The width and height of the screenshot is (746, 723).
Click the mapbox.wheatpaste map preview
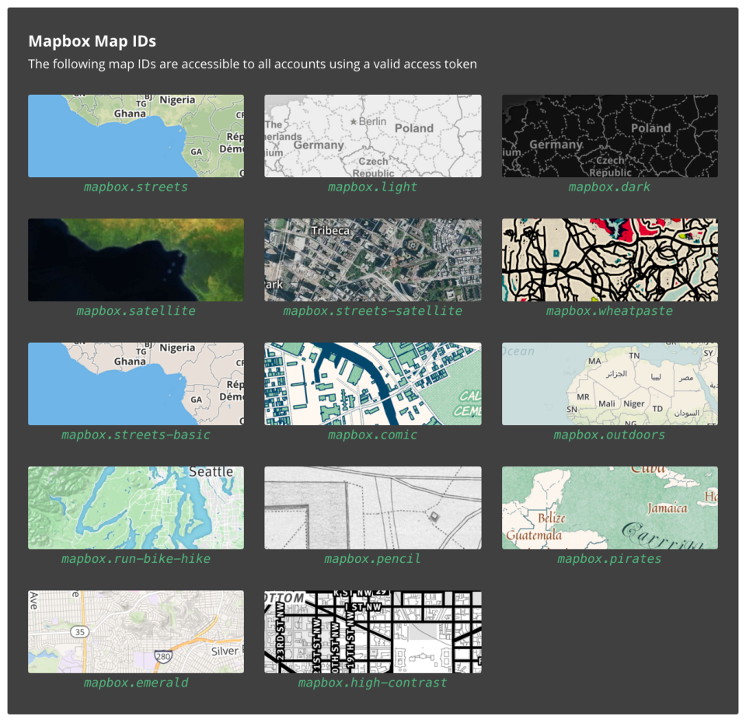(x=610, y=260)
